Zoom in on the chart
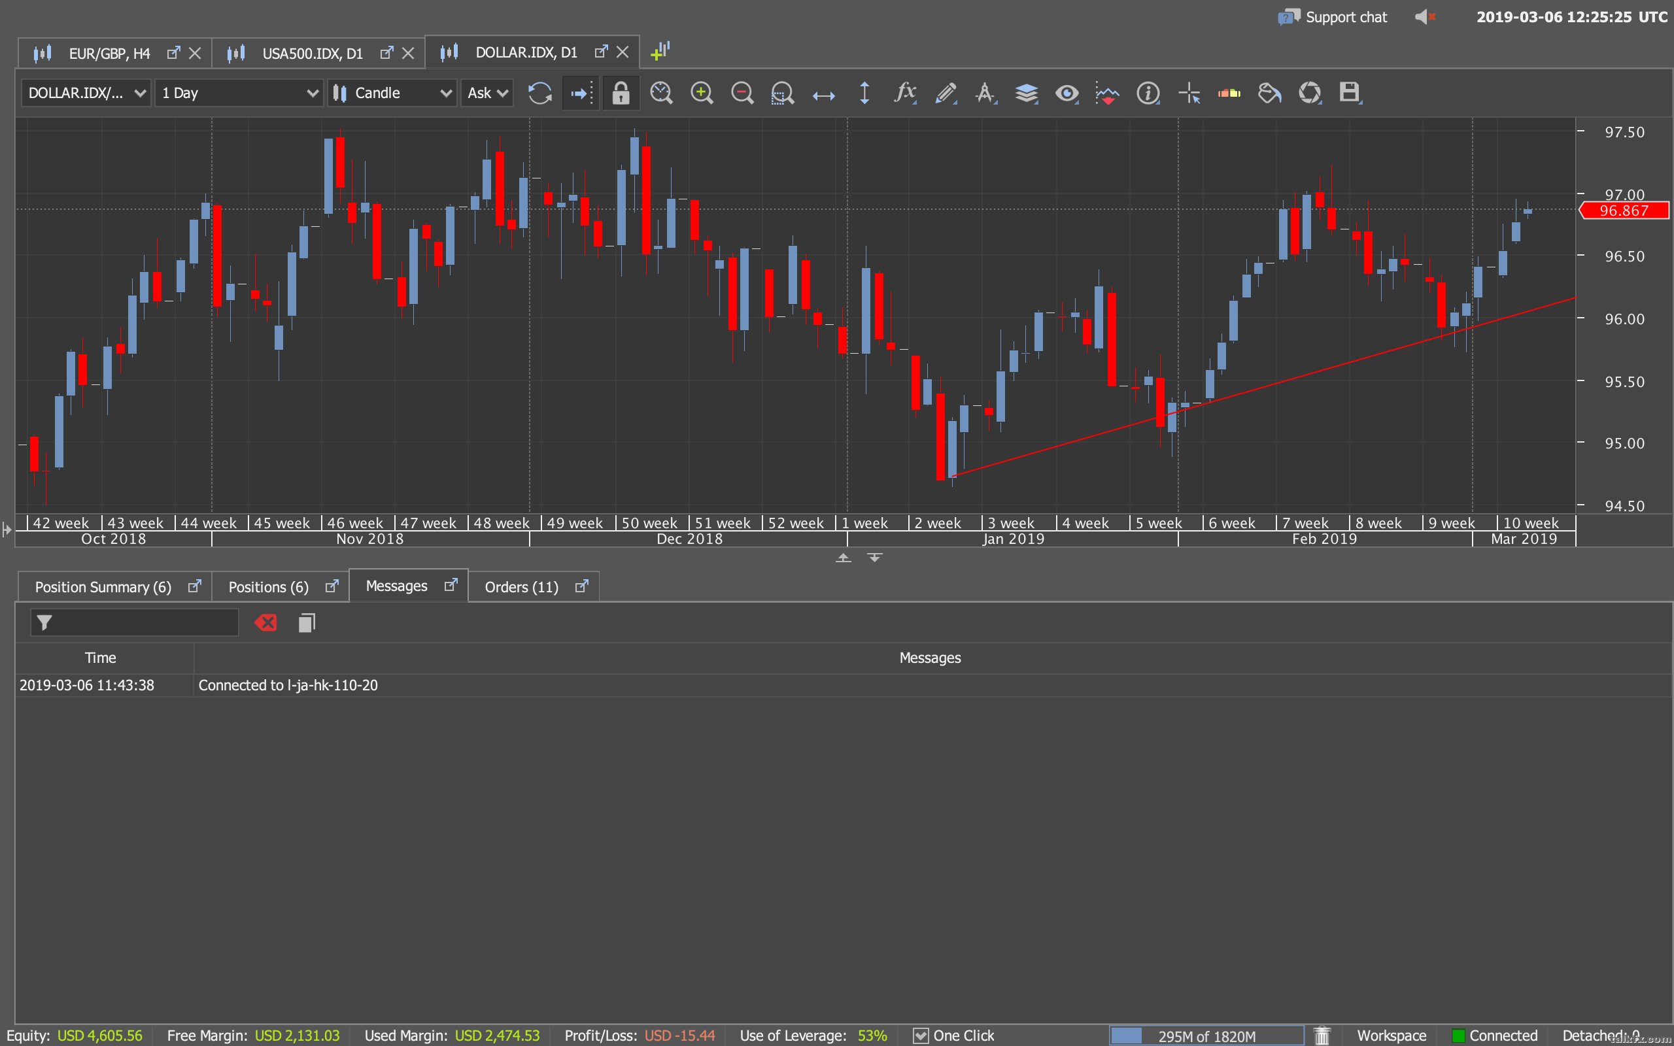 (x=702, y=93)
